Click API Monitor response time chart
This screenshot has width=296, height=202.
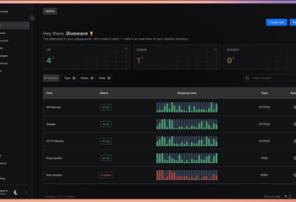(187, 107)
